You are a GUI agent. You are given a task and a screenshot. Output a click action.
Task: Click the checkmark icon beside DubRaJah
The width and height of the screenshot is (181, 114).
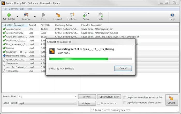click(4, 40)
